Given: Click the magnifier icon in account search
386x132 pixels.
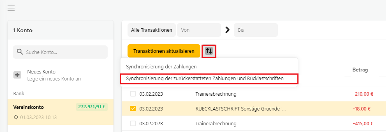Looking at the screenshot, I should click(19, 52).
